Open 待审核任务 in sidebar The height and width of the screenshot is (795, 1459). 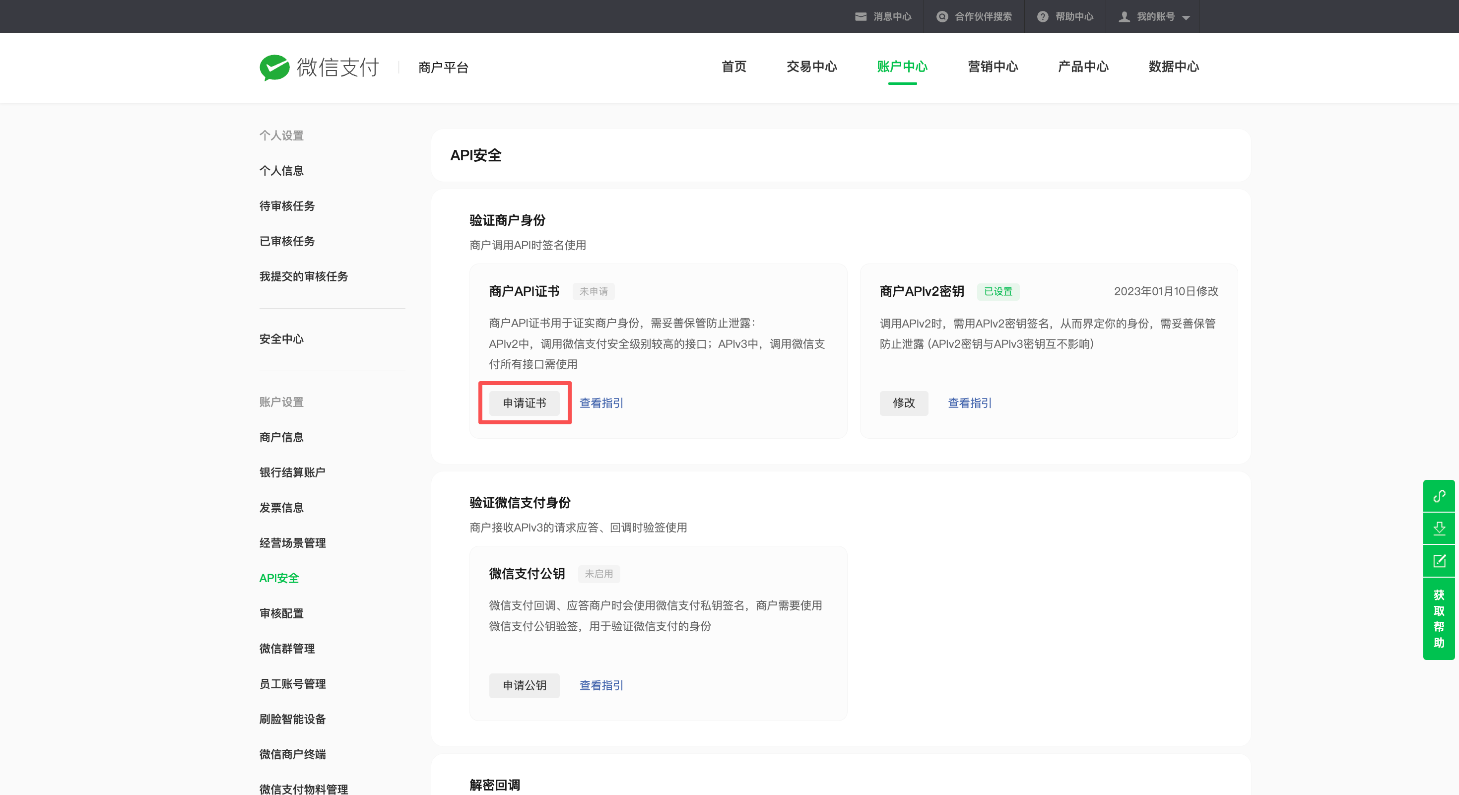click(x=287, y=205)
